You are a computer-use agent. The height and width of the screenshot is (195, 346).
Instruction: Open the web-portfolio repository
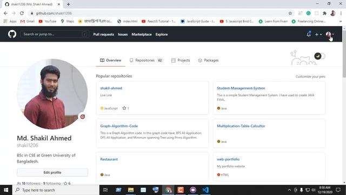[228, 159]
